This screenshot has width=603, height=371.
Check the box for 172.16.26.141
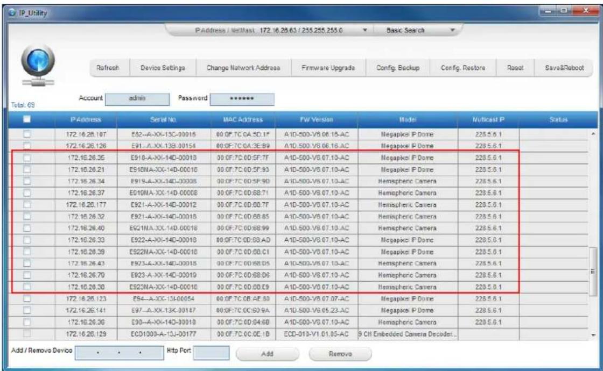click(27, 310)
